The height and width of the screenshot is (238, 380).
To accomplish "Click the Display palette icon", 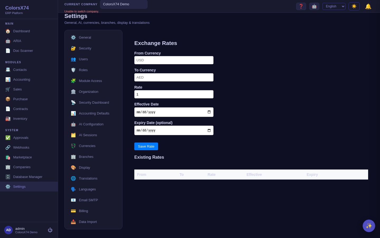I will click(x=73, y=168).
